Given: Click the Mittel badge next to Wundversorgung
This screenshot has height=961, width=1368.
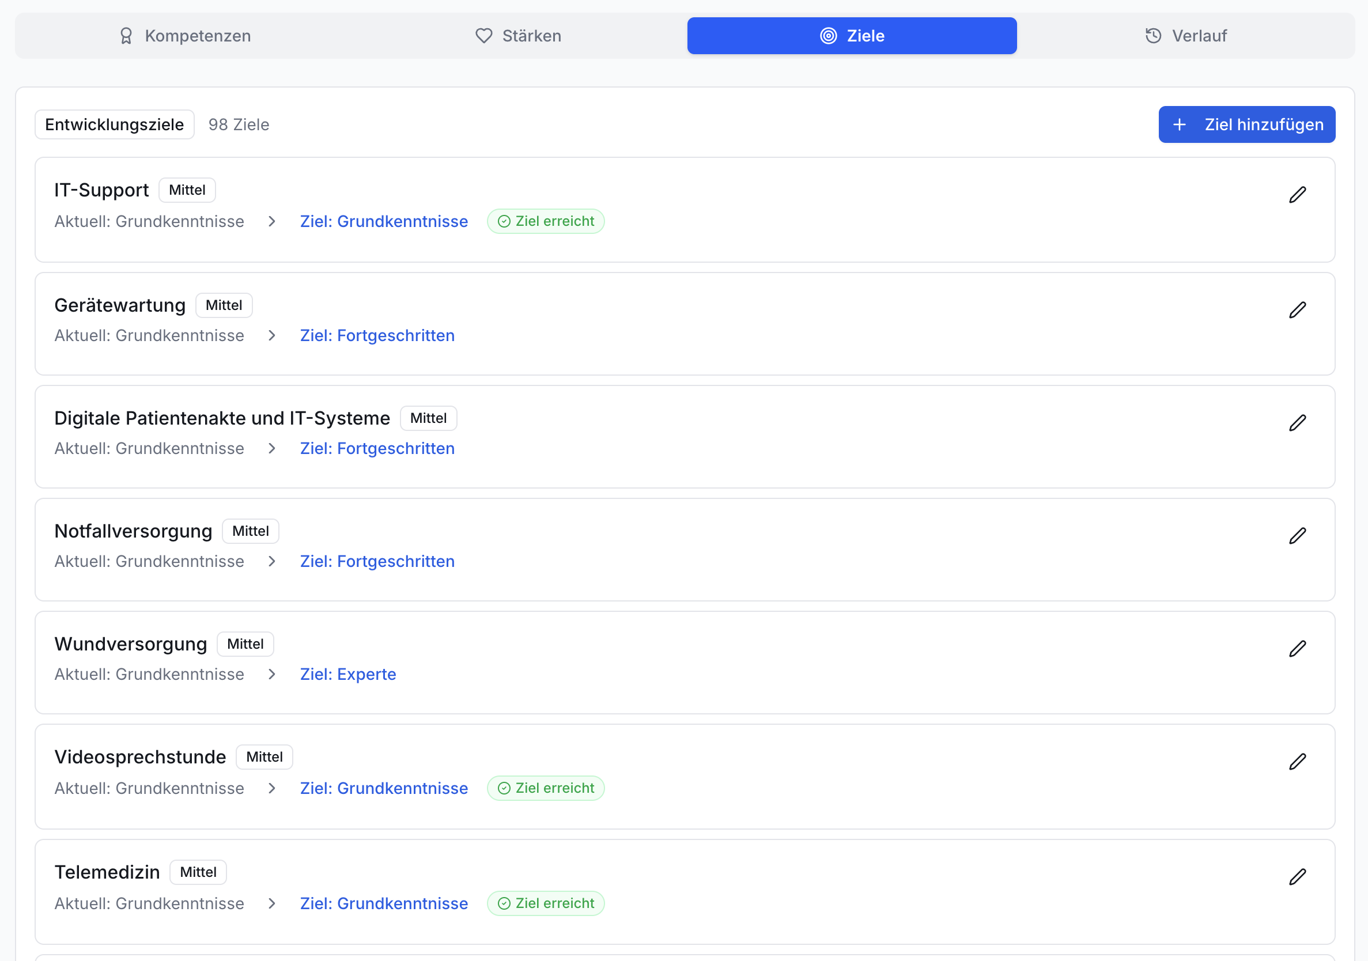Looking at the screenshot, I should click(x=245, y=644).
